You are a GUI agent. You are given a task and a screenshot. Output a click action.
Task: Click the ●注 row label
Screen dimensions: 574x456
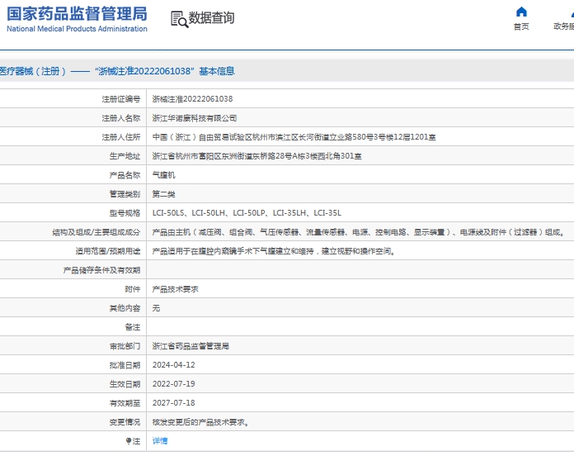tap(133, 441)
